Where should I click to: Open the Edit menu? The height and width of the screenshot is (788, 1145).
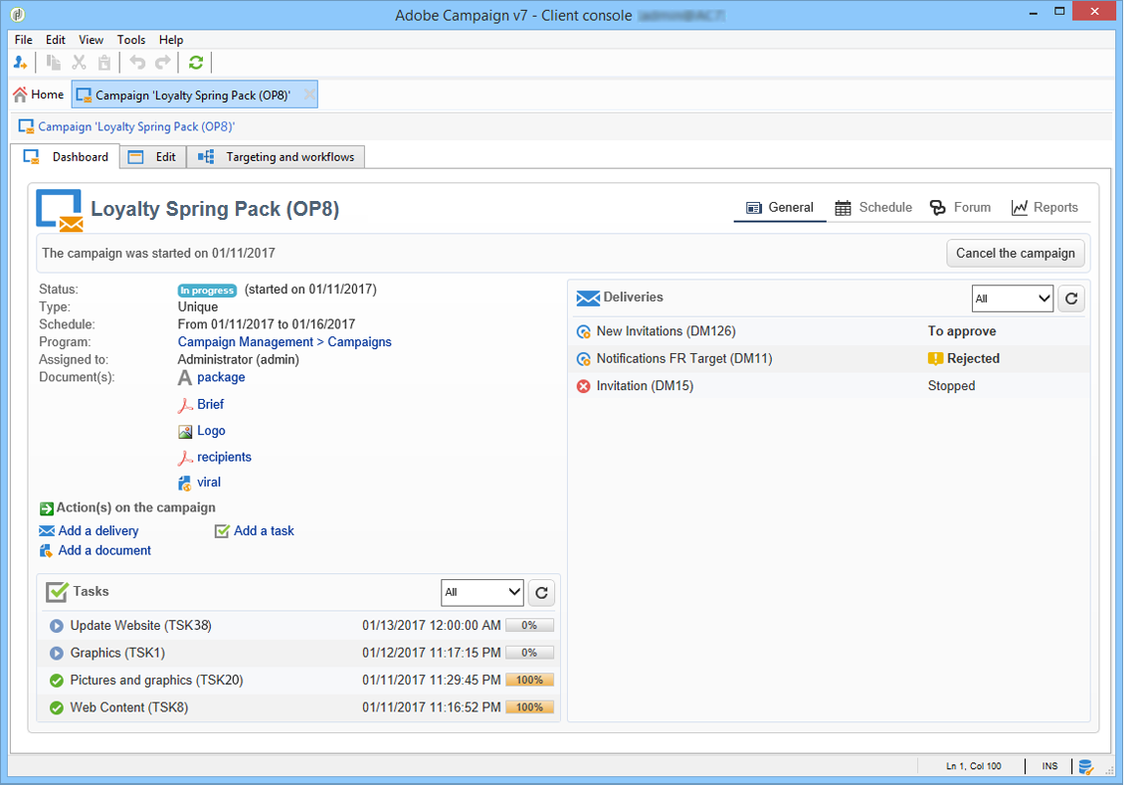(x=56, y=40)
